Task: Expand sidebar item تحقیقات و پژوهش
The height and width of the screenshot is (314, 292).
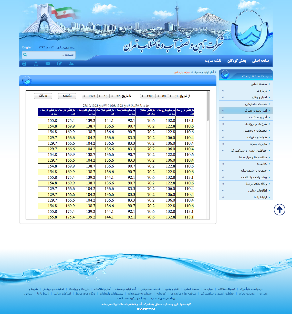Action: point(246,131)
